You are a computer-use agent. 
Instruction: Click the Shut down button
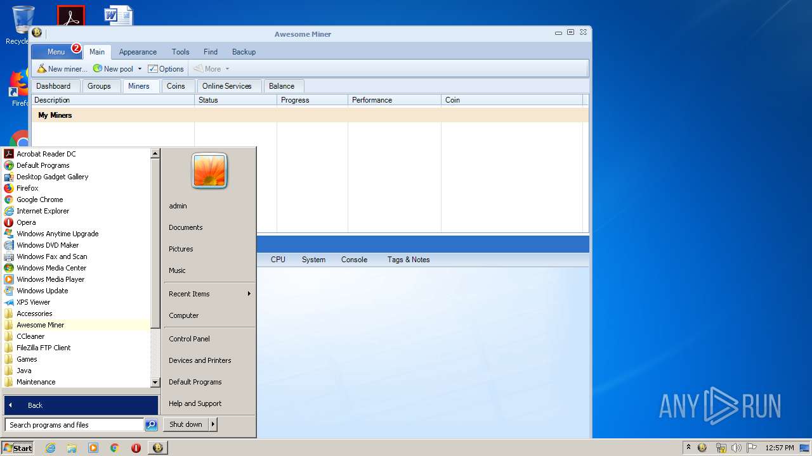click(x=186, y=424)
